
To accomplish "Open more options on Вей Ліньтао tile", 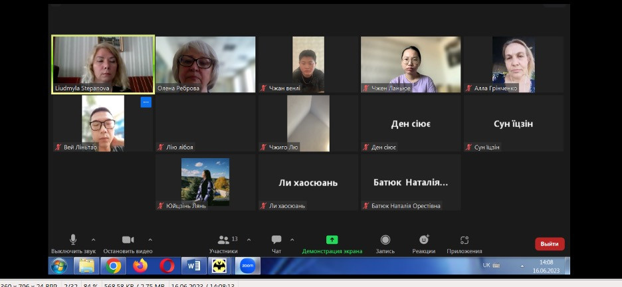I will tap(146, 102).
